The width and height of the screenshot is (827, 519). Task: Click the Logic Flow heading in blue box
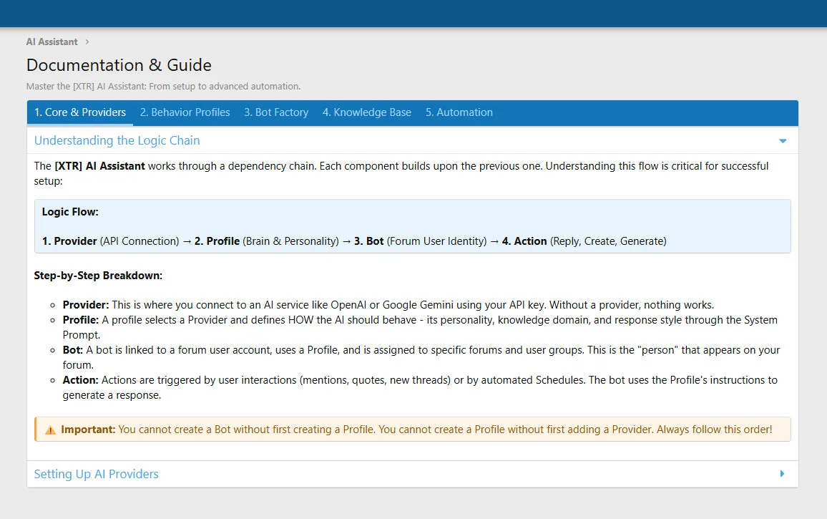pyautogui.click(x=70, y=212)
